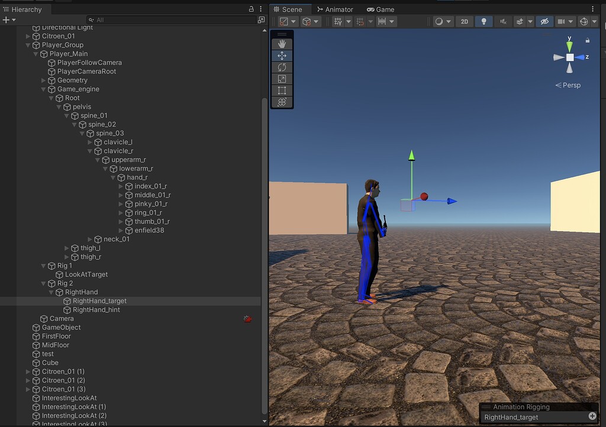The height and width of the screenshot is (427, 606).
Task: Open the Hierarchy panel's more options menu
Action: [261, 9]
